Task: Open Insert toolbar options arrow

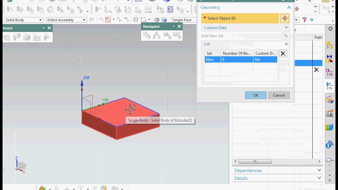Action: coord(44,28)
